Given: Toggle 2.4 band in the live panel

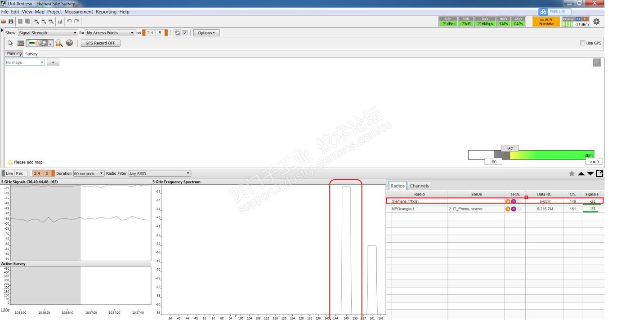Looking at the screenshot, I should coord(37,173).
